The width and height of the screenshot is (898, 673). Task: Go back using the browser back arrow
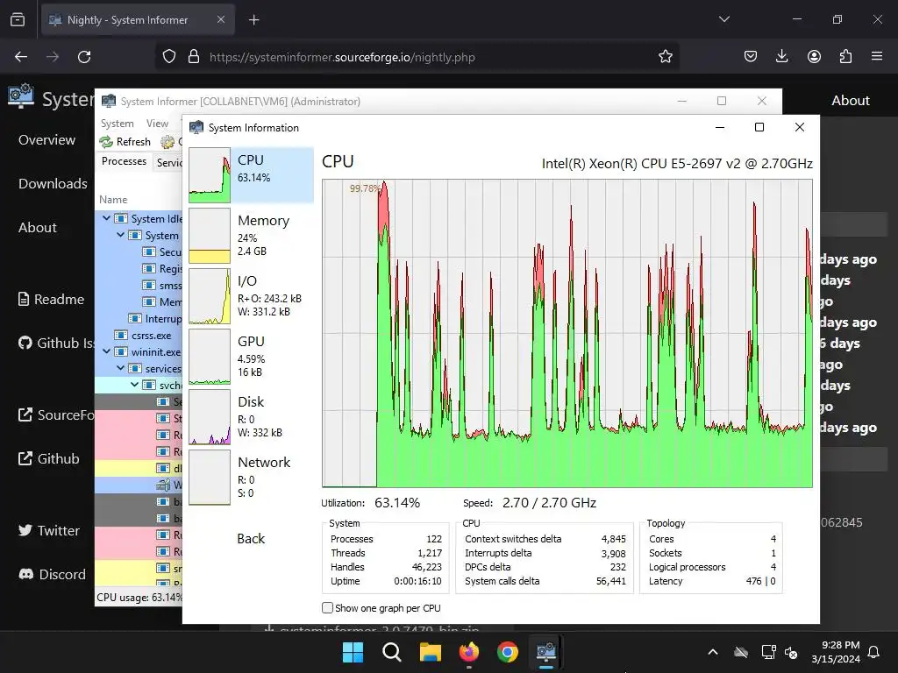click(x=21, y=57)
